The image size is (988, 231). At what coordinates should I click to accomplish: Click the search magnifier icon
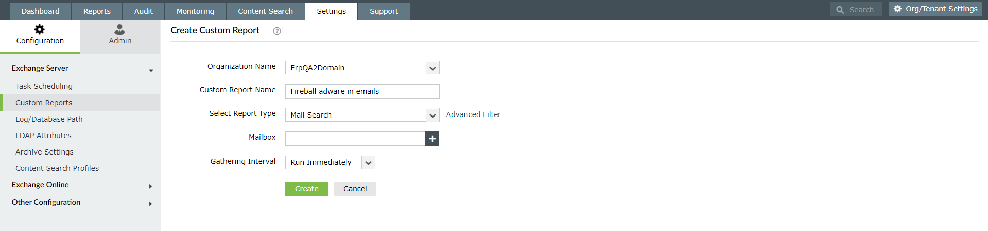click(840, 10)
